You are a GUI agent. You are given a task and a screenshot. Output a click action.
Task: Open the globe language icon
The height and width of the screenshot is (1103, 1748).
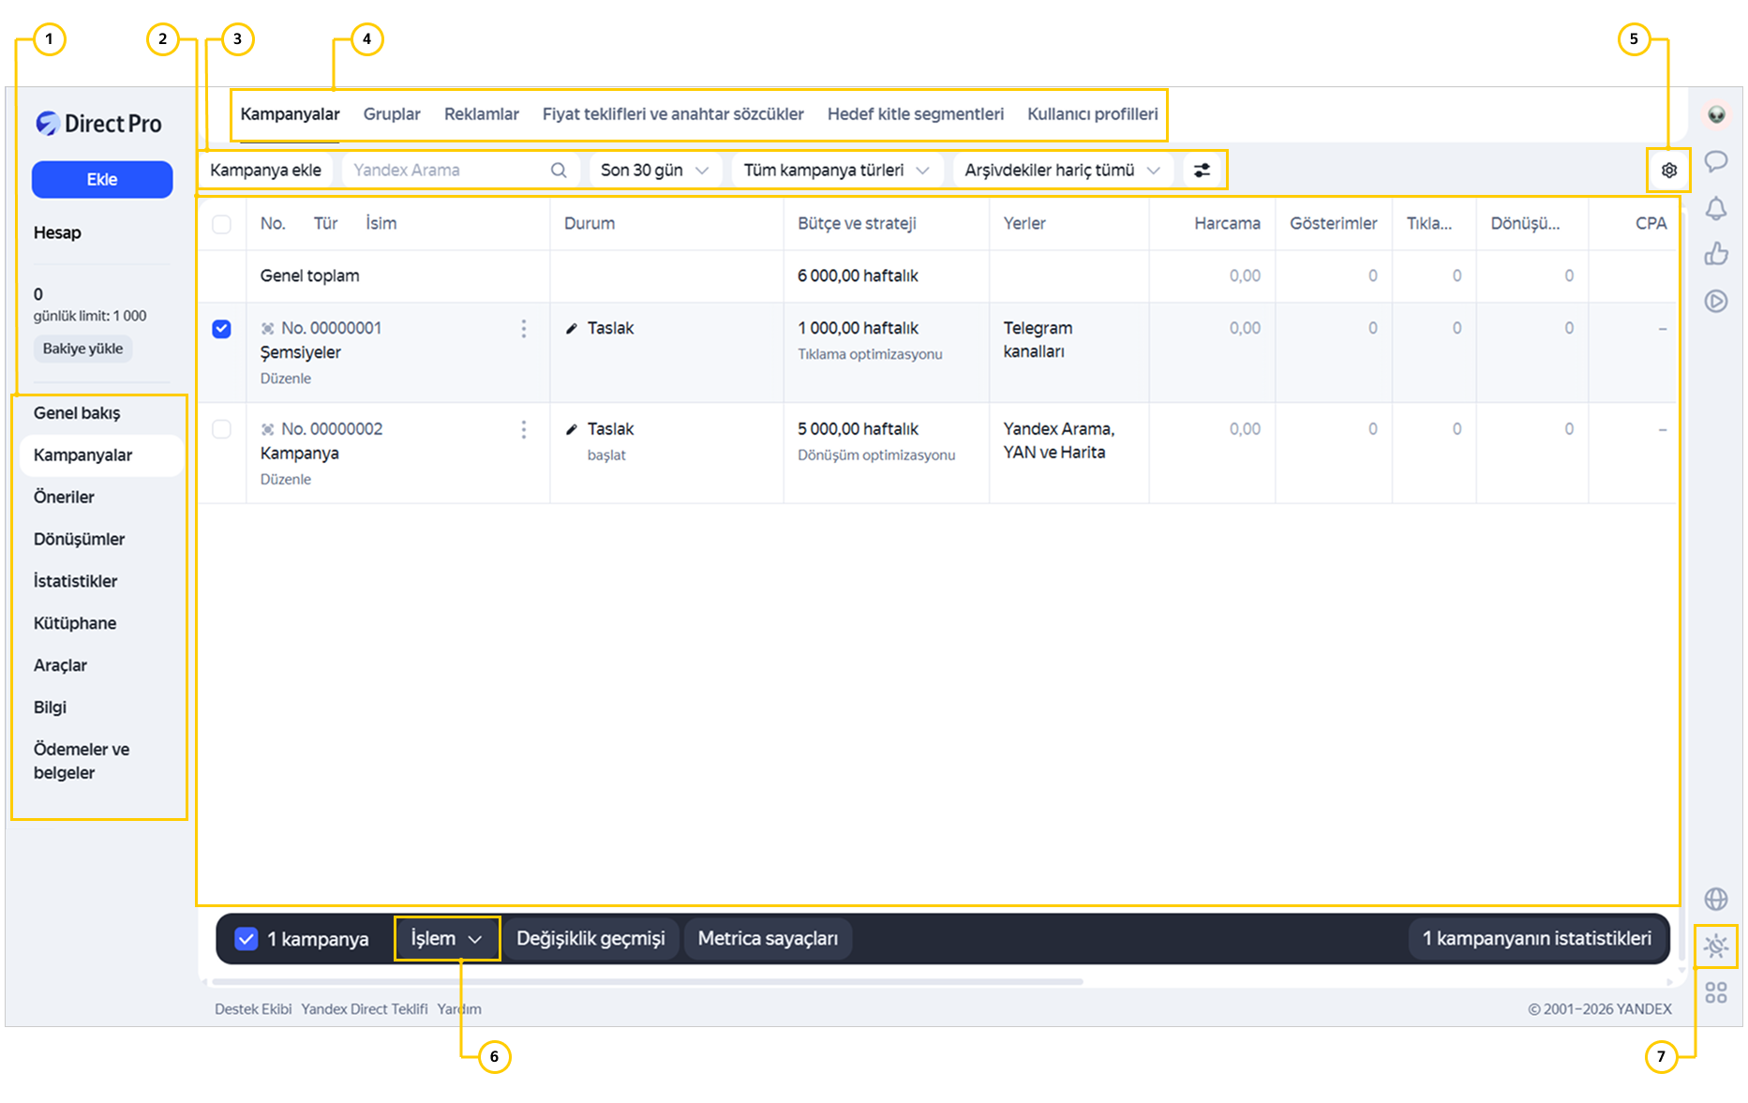pyautogui.click(x=1716, y=899)
